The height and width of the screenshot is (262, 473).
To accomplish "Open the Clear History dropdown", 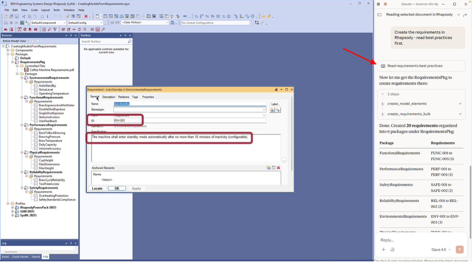I will click(x=167, y=23).
